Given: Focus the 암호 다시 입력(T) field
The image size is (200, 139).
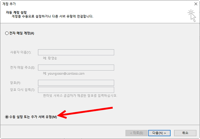Looking at the screenshot, I should (x=76, y=90).
